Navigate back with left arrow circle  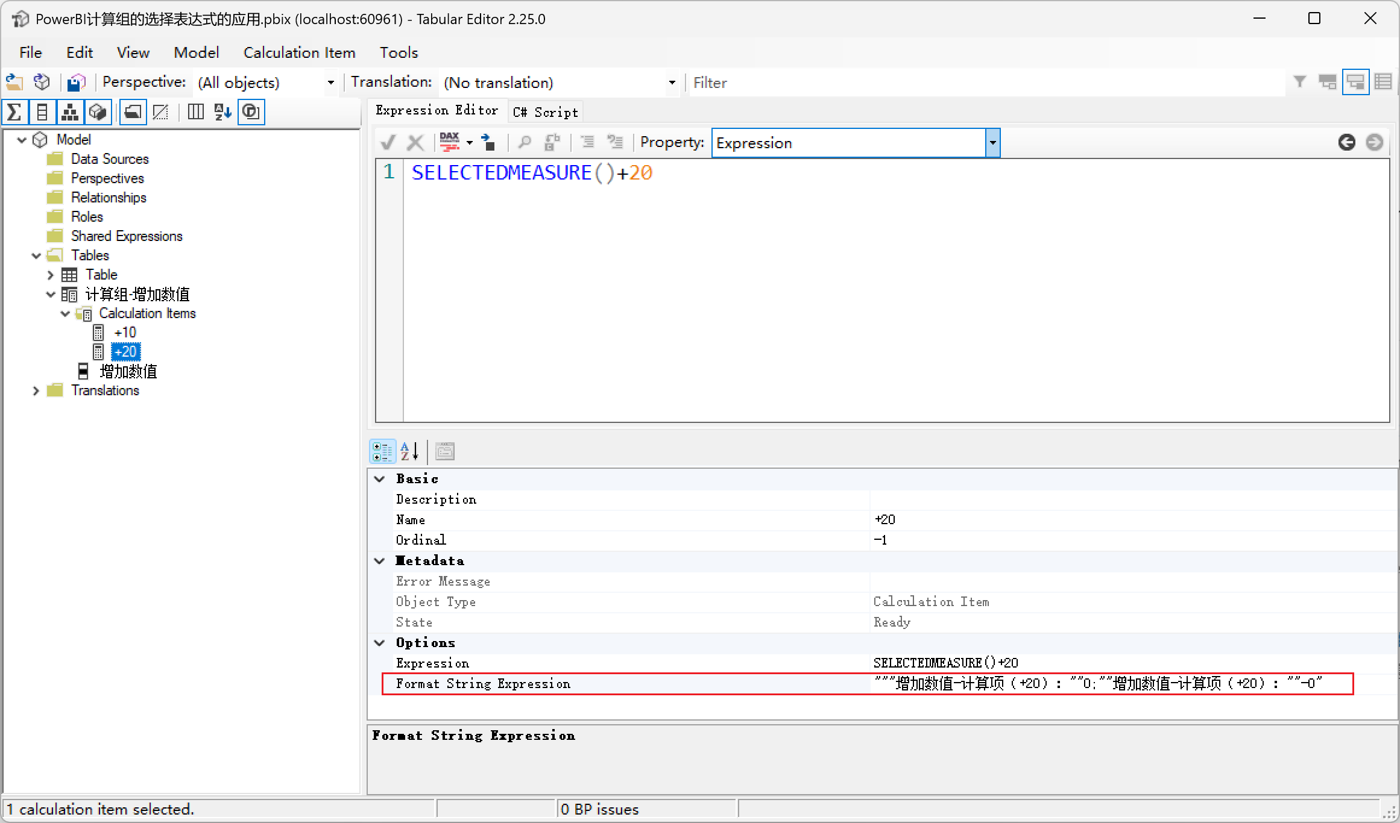coord(1347,143)
